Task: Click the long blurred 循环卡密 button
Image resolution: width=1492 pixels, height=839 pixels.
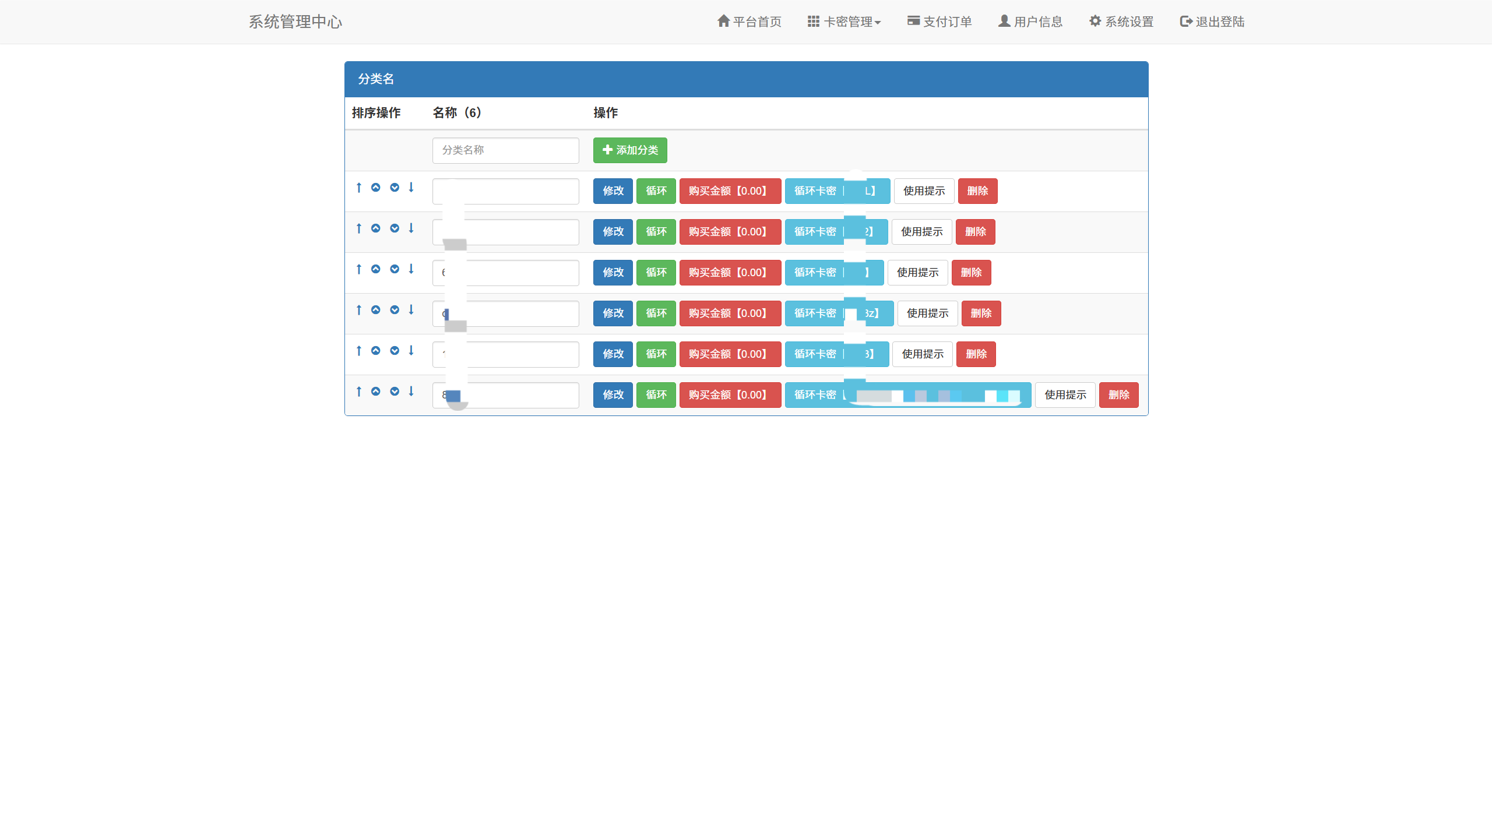Action: pos(908,395)
